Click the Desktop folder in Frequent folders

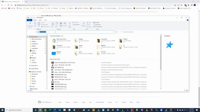56,53
